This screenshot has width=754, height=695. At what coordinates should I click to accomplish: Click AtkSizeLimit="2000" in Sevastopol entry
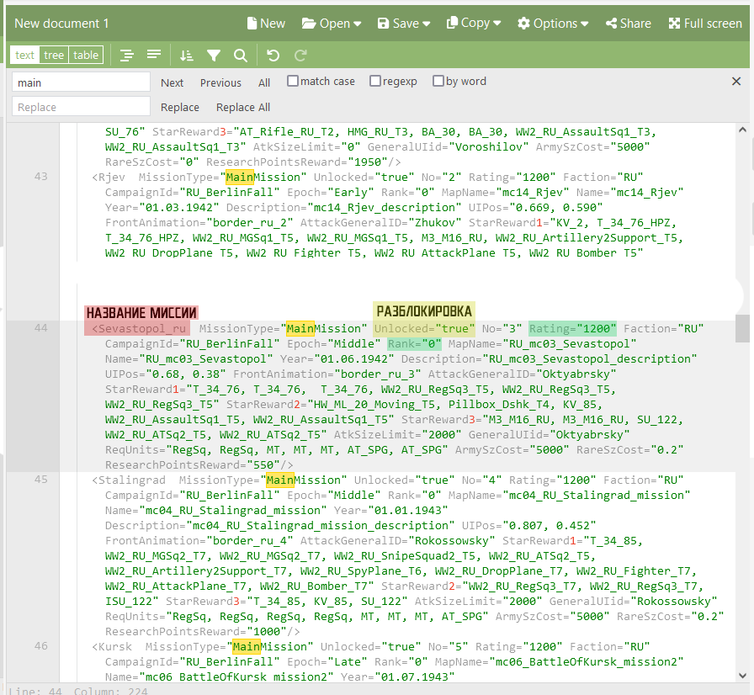pyautogui.click(x=398, y=435)
